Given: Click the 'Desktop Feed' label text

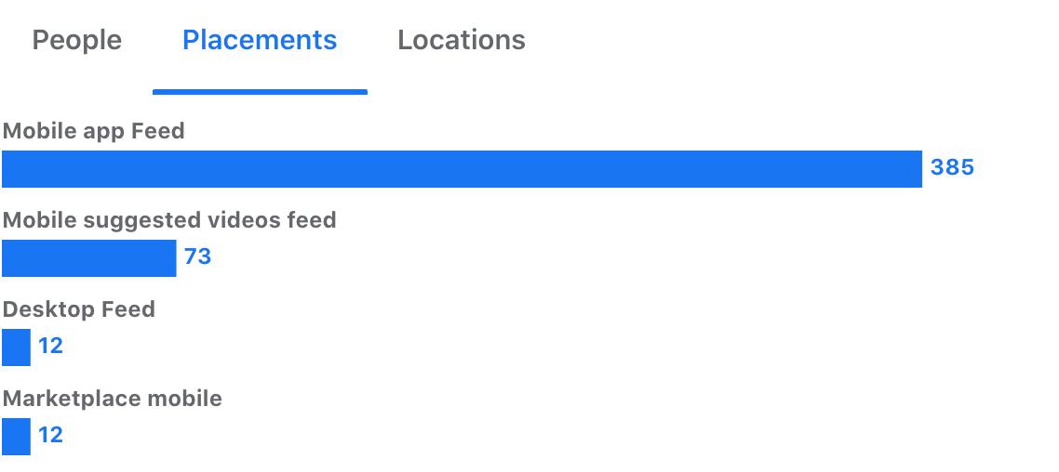Looking at the screenshot, I should (79, 309).
